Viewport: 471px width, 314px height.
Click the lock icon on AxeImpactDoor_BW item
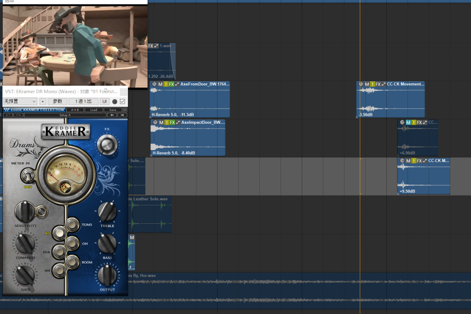coord(167,122)
